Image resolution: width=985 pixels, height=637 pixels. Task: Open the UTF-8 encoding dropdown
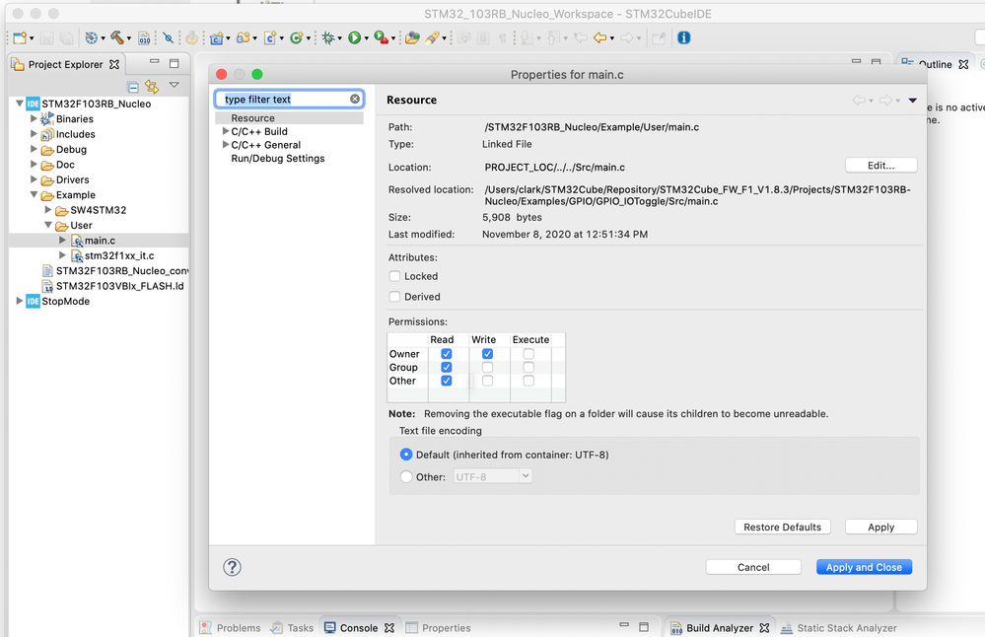[493, 476]
